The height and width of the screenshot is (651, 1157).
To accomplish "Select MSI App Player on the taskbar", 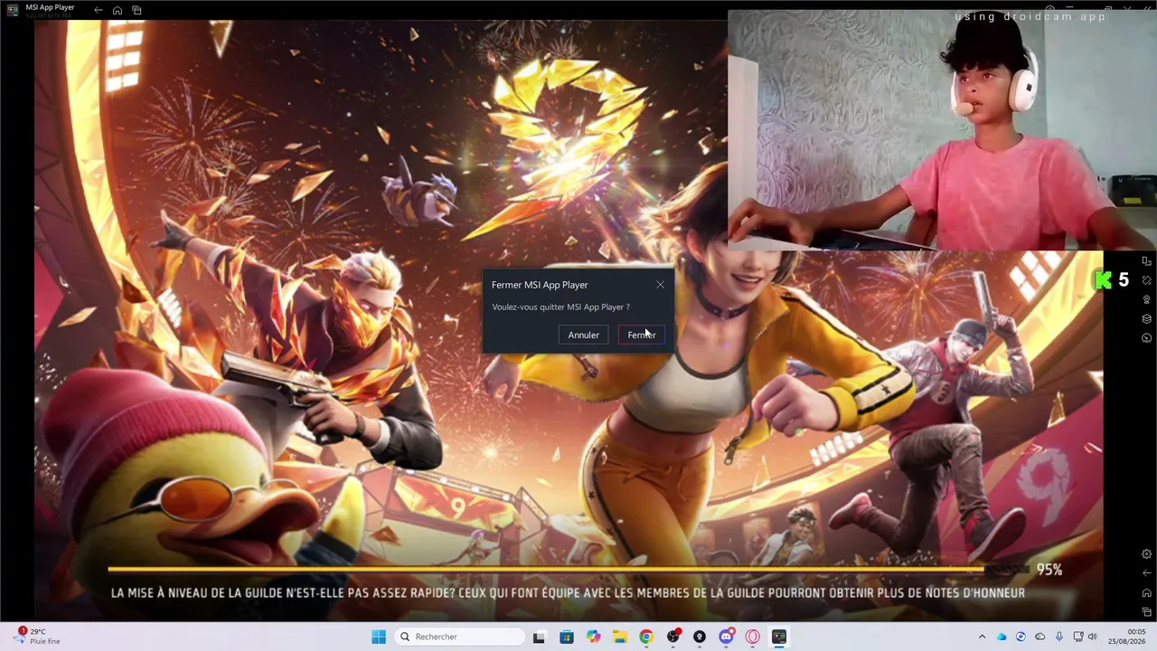I will [x=779, y=637].
